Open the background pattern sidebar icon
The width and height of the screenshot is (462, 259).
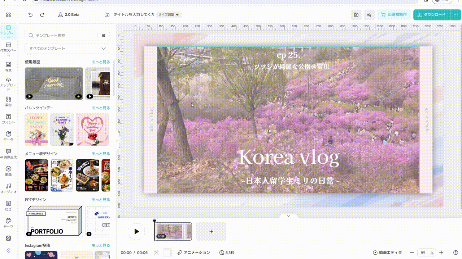click(8, 238)
